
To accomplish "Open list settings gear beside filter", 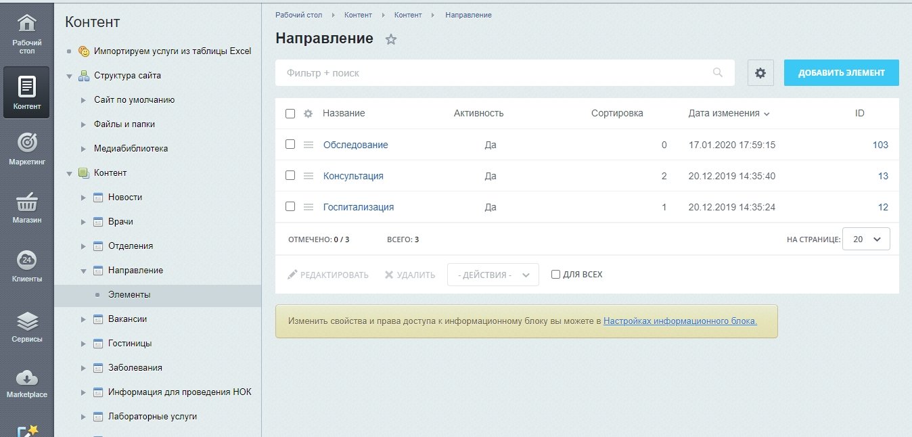I will point(760,72).
